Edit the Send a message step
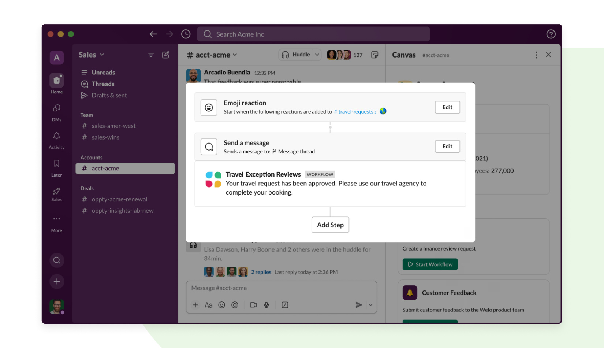This screenshot has height=348, width=604. pos(447,147)
